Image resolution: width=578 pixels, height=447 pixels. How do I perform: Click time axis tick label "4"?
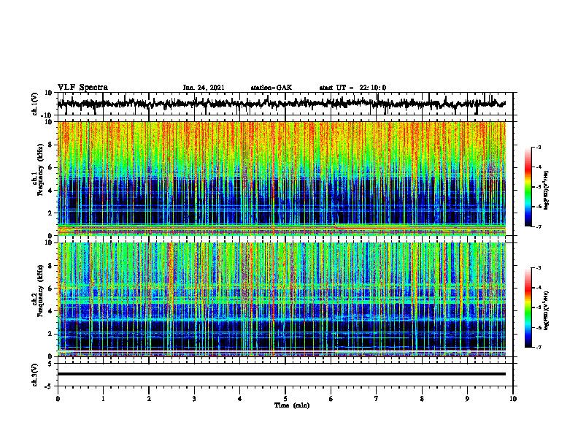point(239,399)
